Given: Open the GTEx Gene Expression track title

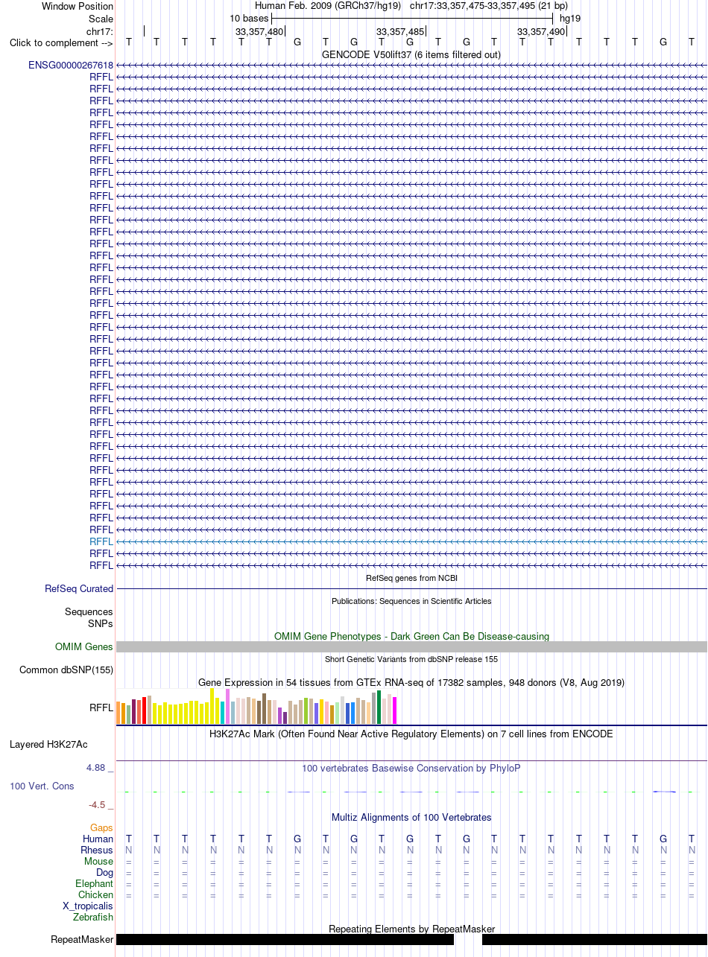Looking at the screenshot, I should (x=411, y=682).
